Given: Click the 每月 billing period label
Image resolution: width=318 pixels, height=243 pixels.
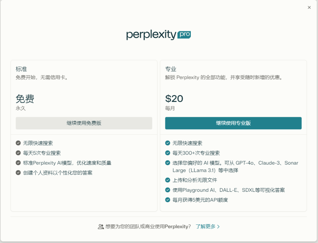Looking at the screenshot, I should (170, 108).
